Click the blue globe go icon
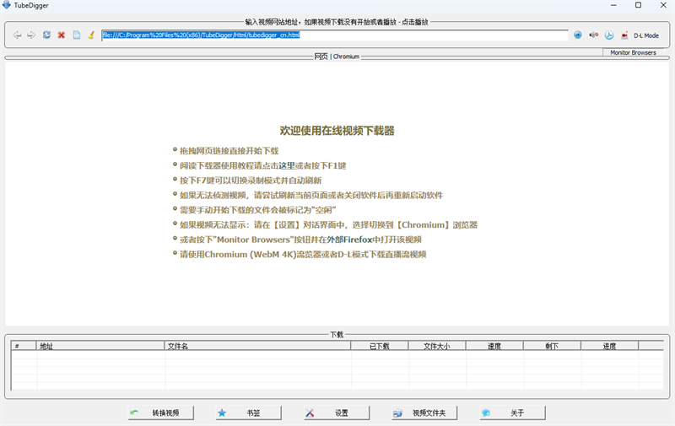The image size is (675, 426). 578,35
